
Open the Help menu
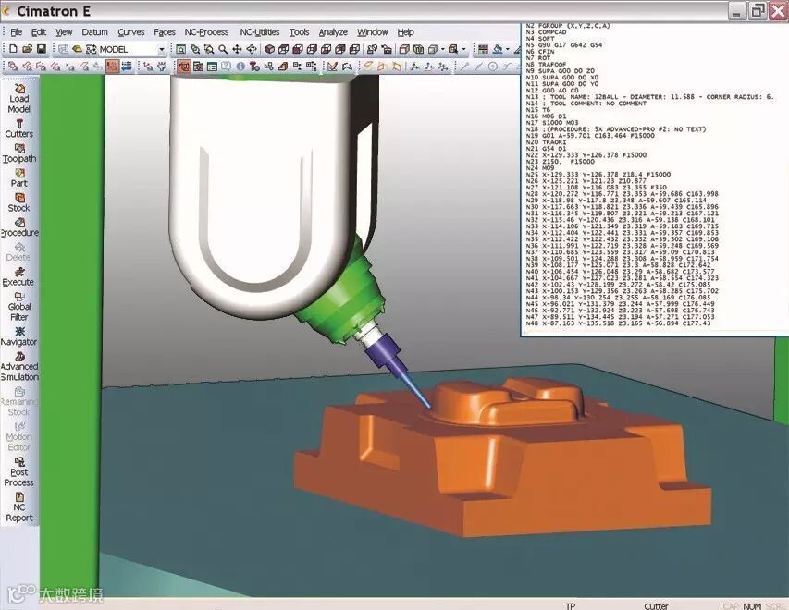click(405, 32)
